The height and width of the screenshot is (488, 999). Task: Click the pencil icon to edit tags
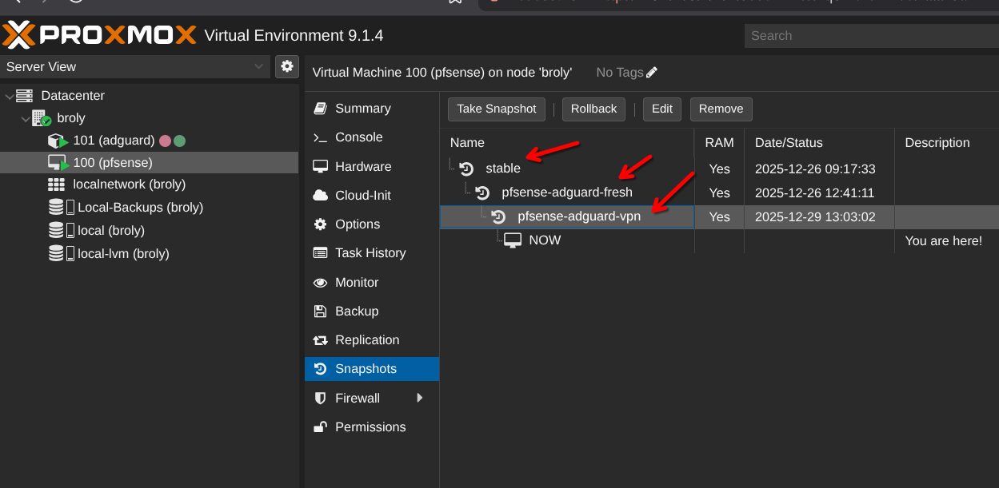coord(652,73)
